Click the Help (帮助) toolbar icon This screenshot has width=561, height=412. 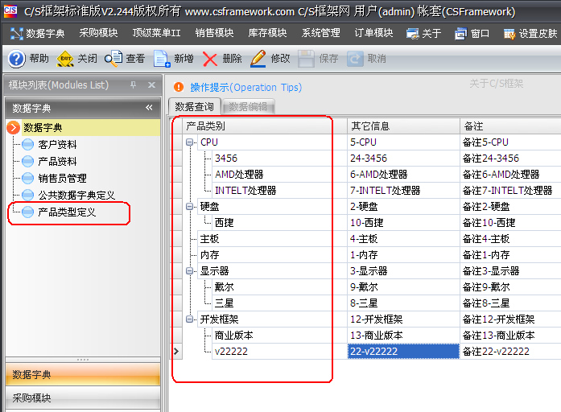coord(16,59)
